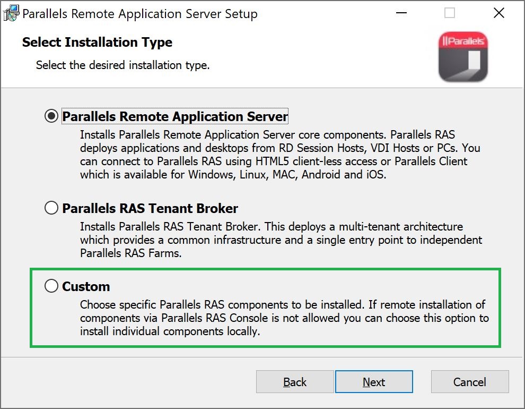The width and height of the screenshot is (525, 409).
Task: Cancel the setup wizard
Action: tap(470, 381)
